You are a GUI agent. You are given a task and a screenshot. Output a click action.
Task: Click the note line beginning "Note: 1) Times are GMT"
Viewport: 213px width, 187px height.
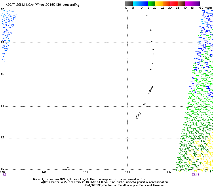[90, 179]
